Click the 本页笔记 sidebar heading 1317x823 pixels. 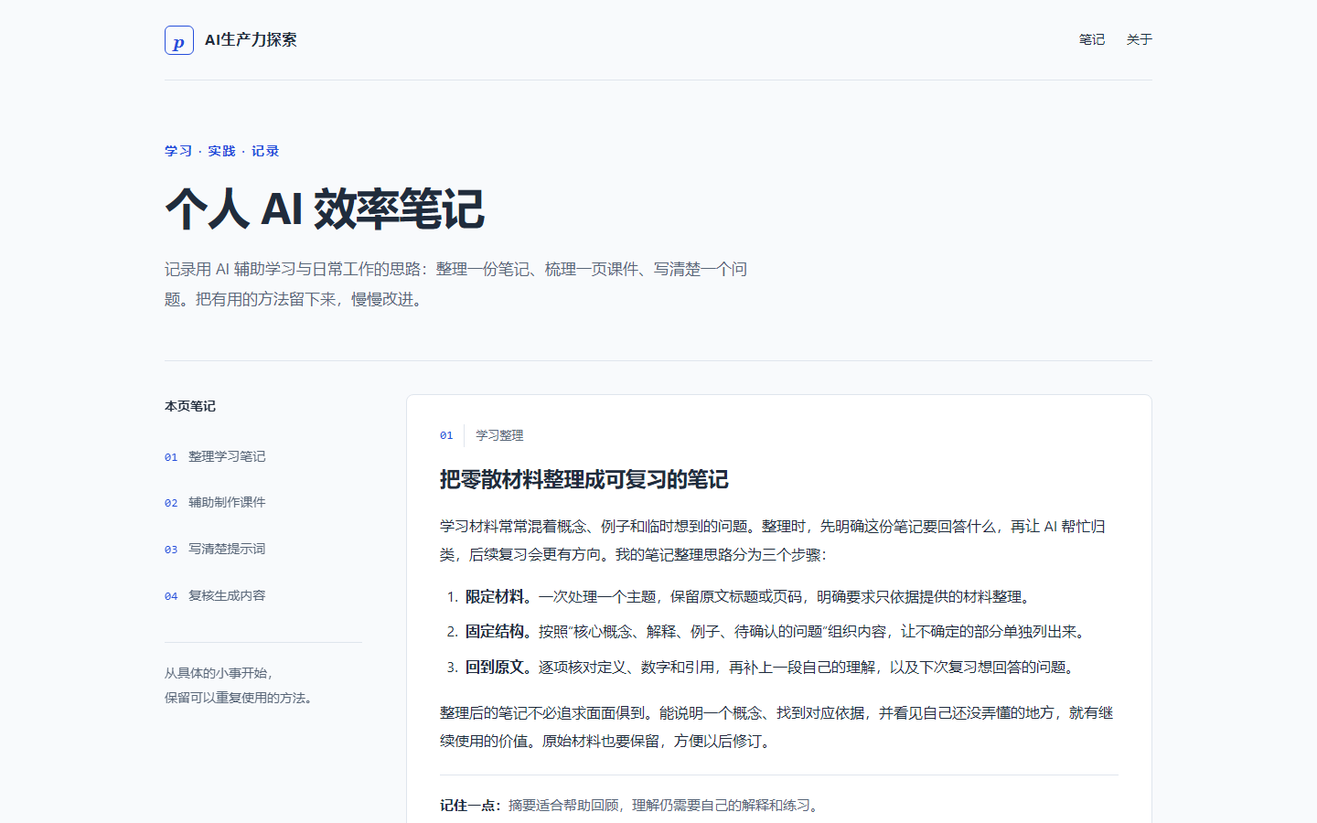point(190,406)
